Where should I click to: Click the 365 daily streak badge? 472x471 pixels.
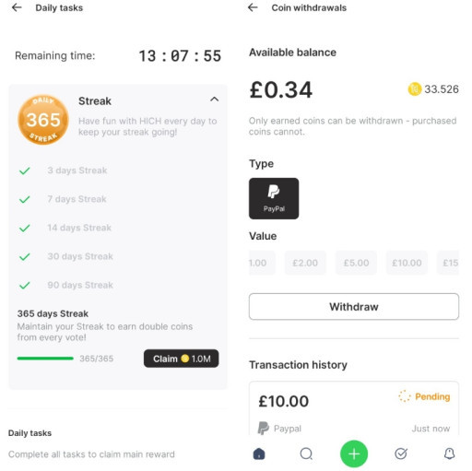(x=43, y=120)
